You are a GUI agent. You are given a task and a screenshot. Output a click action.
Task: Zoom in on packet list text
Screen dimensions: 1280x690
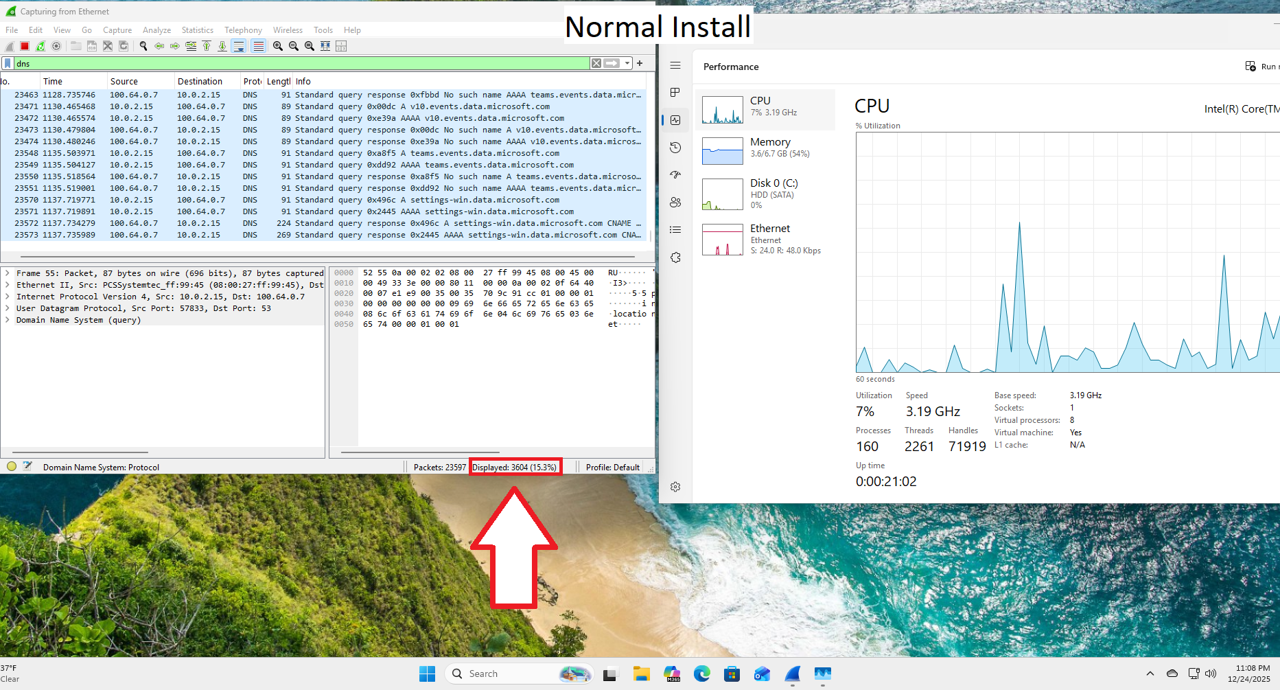pyautogui.click(x=278, y=46)
